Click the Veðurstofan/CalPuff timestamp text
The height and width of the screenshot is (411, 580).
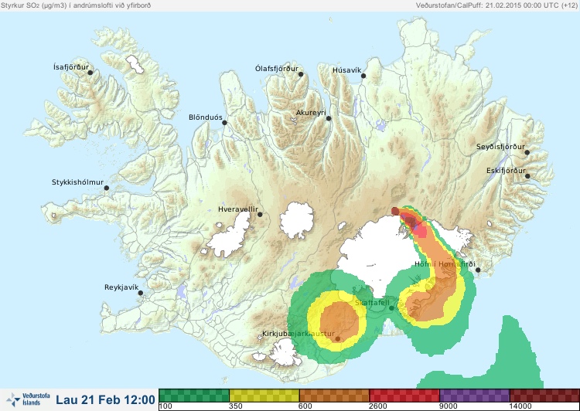pos(496,5)
